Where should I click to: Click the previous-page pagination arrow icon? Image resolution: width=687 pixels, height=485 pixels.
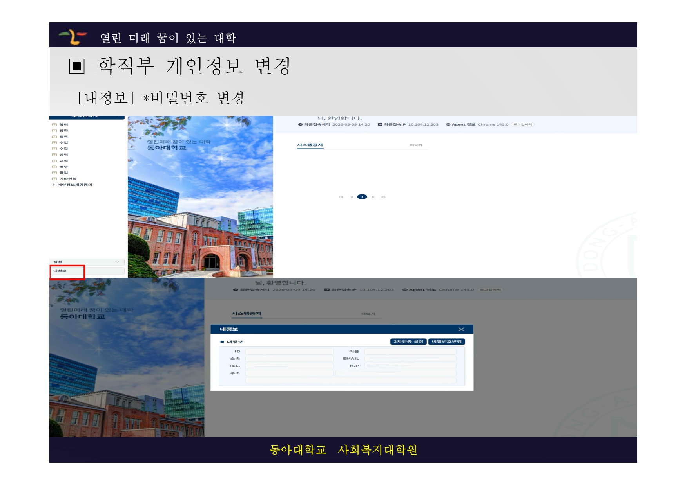(352, 197)
